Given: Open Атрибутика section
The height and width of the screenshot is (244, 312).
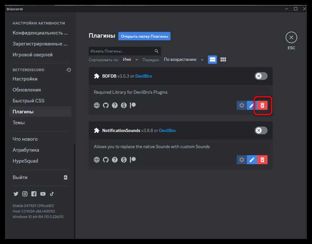Looking at the screenshot, I should (x=40, y=150).
